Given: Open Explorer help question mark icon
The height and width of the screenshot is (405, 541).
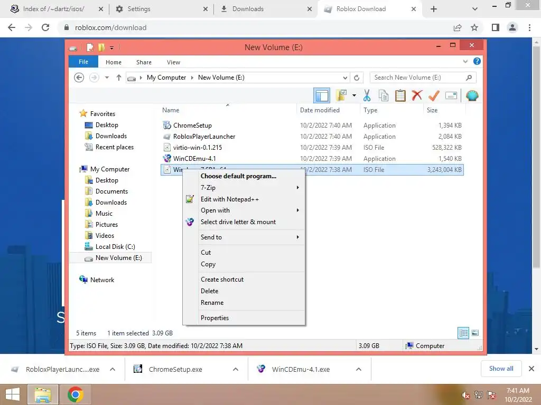Looking at the screenshot, I should (x=477, y=61).
